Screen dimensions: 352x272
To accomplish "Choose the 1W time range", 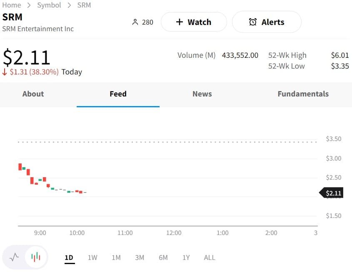I will (92, 257).
